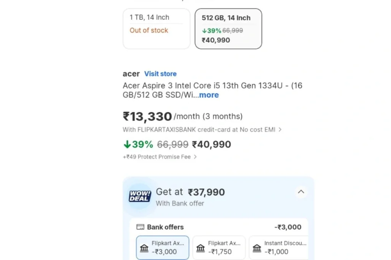This screenshot has height=260, width=391.
Task: Click the chevron beside No cost EMI
Action: tap(280, 129)
